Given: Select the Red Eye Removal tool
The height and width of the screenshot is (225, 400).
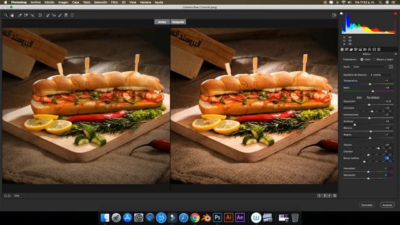Looking at the screenshot, I should (x=54, y=16).
